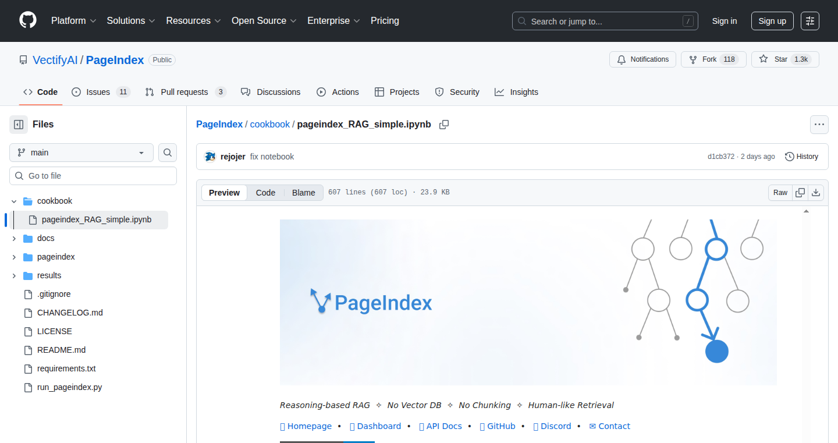Open the Security tab
838x443 pixels.
(x=457, y=92)
